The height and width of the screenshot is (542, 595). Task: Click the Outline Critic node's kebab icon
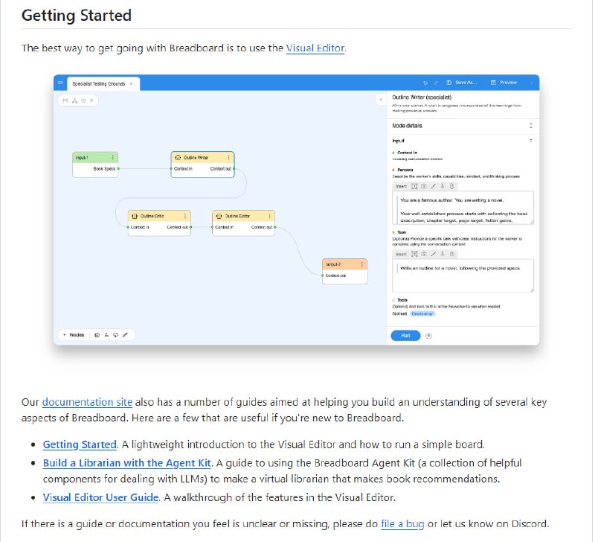coord(185,216)
